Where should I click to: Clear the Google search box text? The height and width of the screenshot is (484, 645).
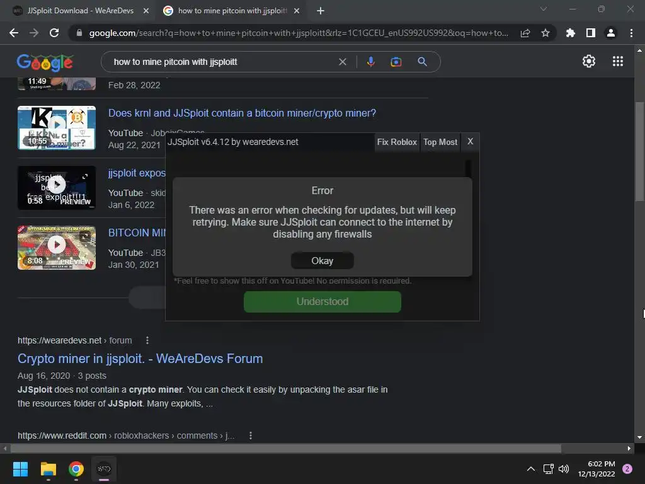[x=342, y=62]
